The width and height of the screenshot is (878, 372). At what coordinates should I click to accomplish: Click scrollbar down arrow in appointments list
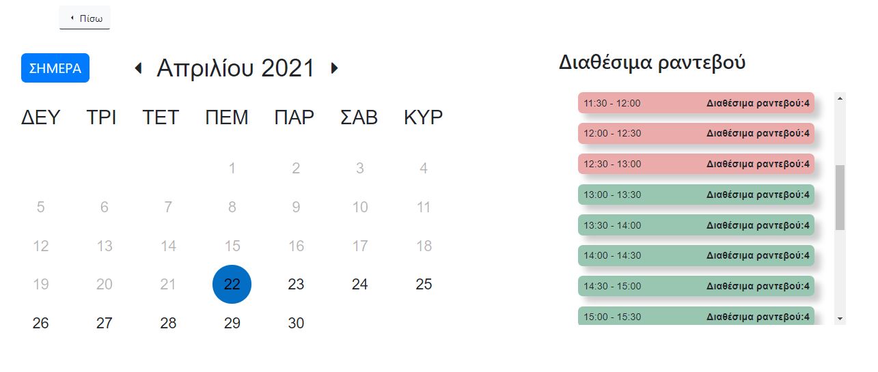(x=840, y=319)
